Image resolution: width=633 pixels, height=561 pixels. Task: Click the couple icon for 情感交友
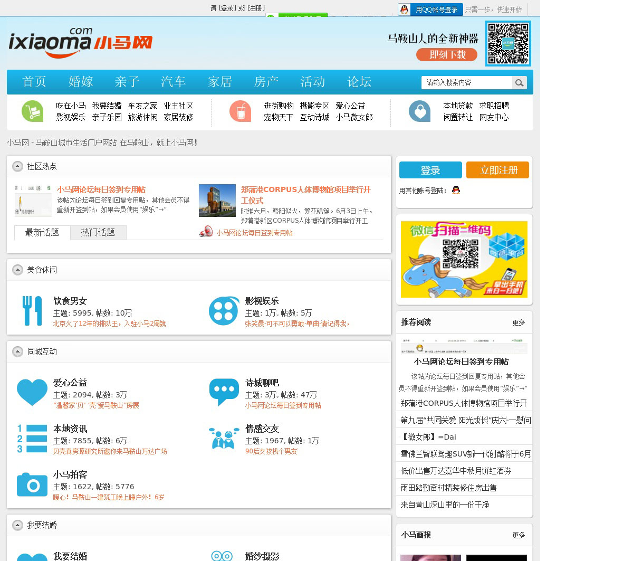click(x=224, y=439)
